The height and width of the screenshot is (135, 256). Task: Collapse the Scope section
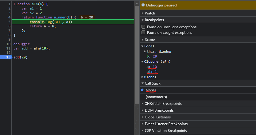pyautogui.click(x=149, y=40)
